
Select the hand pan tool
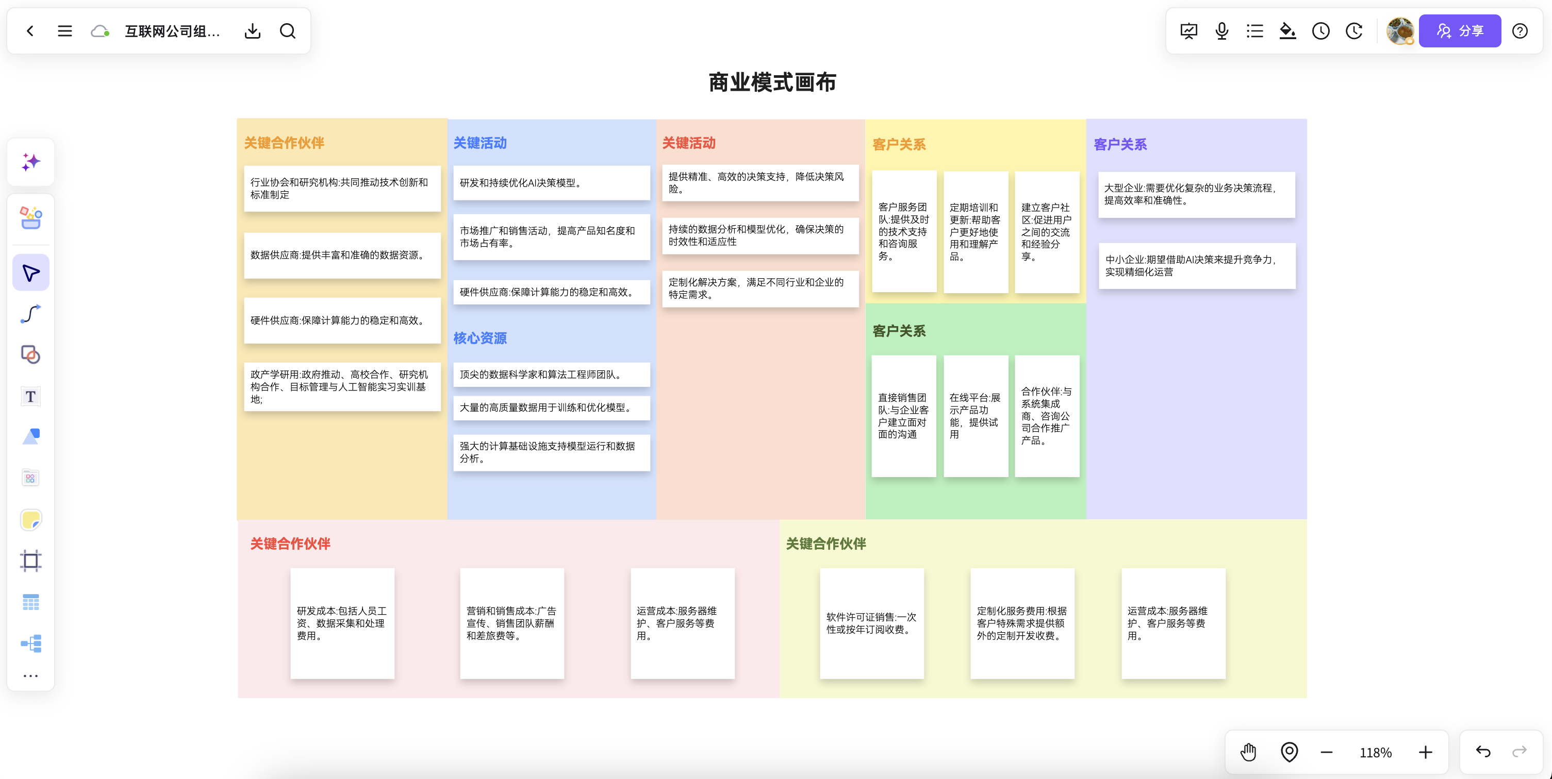[1248, 752]
